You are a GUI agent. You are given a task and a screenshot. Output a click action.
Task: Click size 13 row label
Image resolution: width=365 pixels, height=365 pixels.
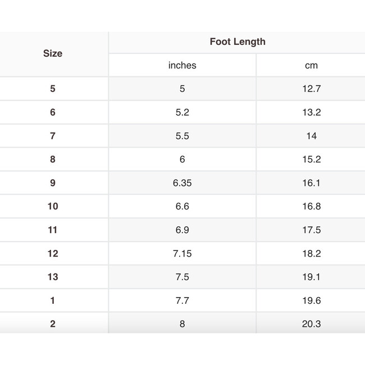53,277
